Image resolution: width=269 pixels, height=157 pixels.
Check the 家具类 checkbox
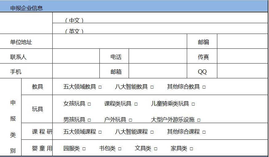191,149
